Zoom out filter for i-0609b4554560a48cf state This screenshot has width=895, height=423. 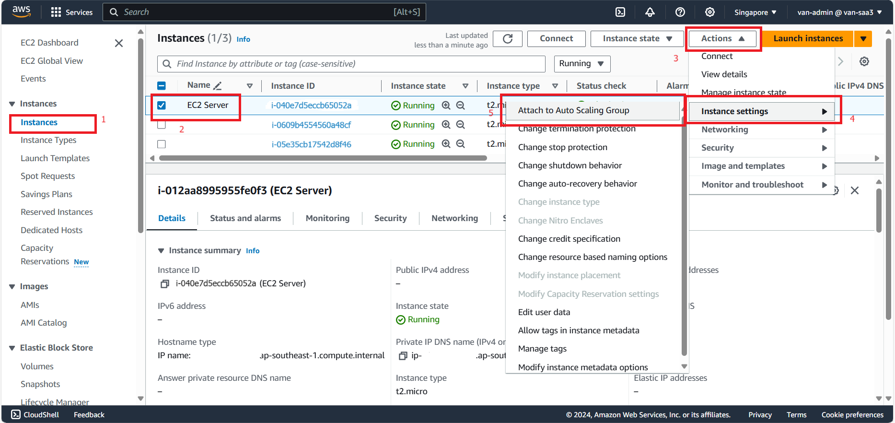click(x=460, y=125)
